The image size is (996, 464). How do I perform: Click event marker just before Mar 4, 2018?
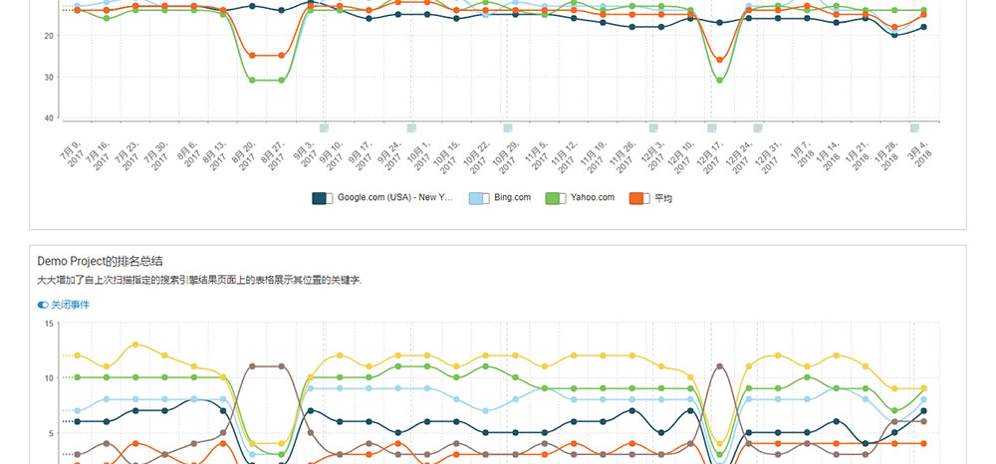[x=914, y=127]
